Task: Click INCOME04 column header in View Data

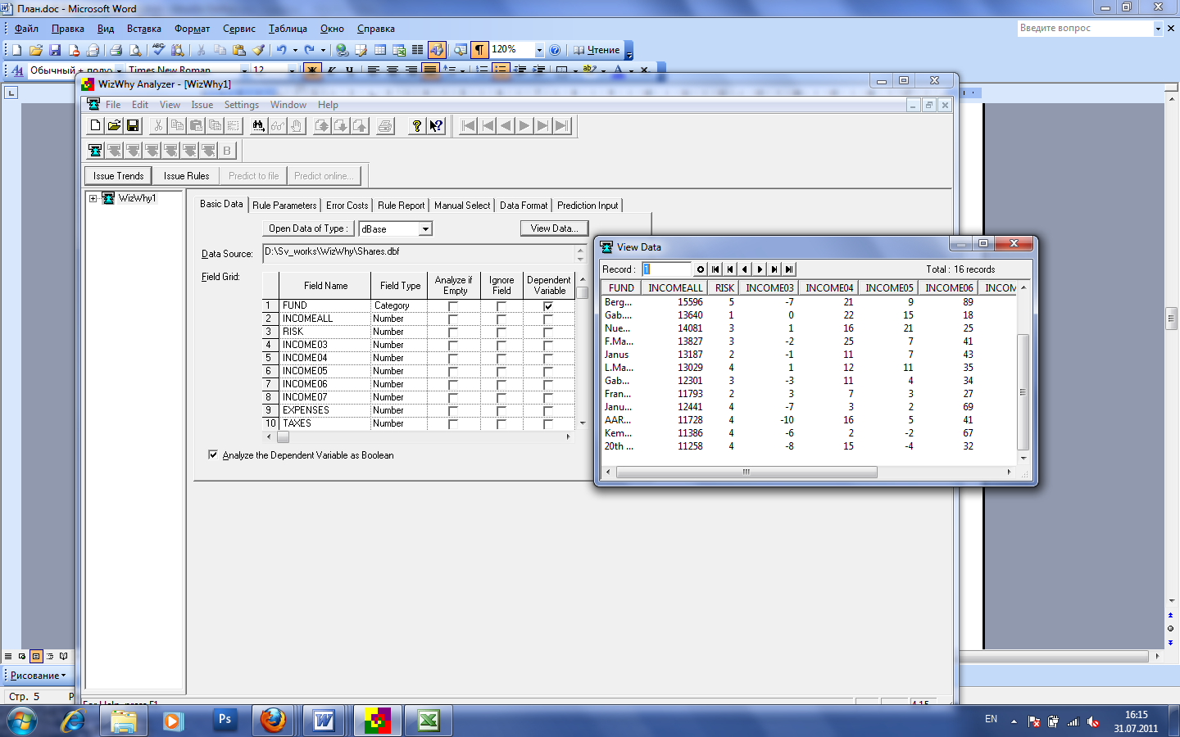Action: point(829,287)
